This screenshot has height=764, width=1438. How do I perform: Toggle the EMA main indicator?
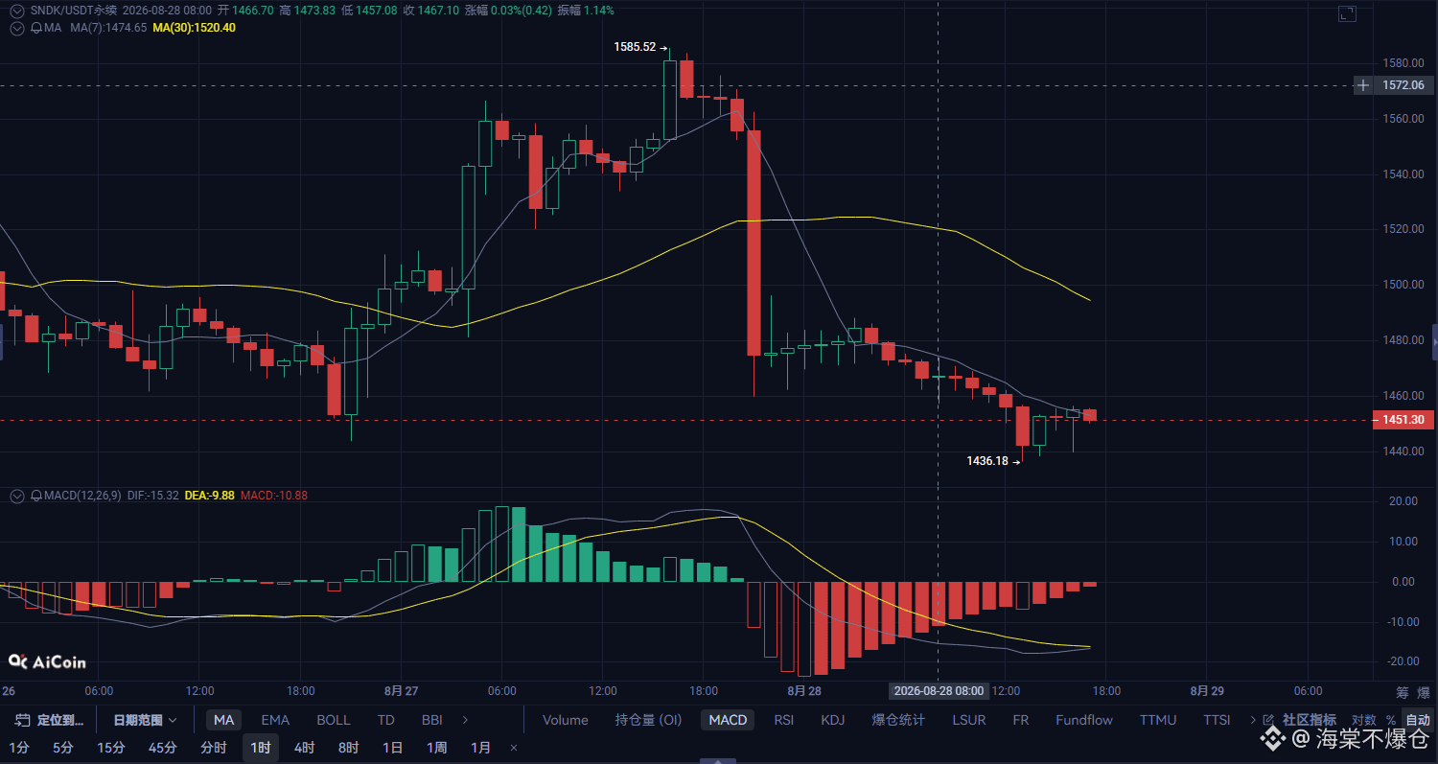275,720
